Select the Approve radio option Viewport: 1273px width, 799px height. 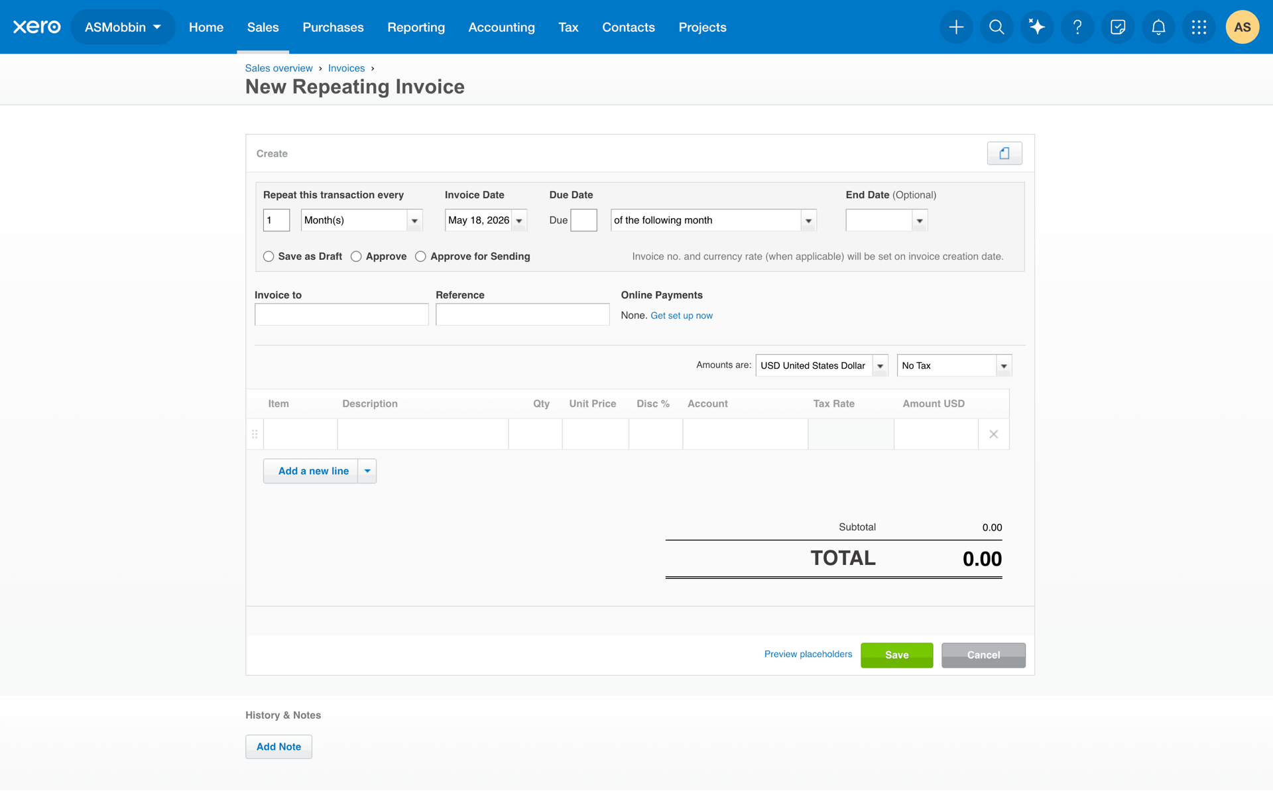(356, 257)
